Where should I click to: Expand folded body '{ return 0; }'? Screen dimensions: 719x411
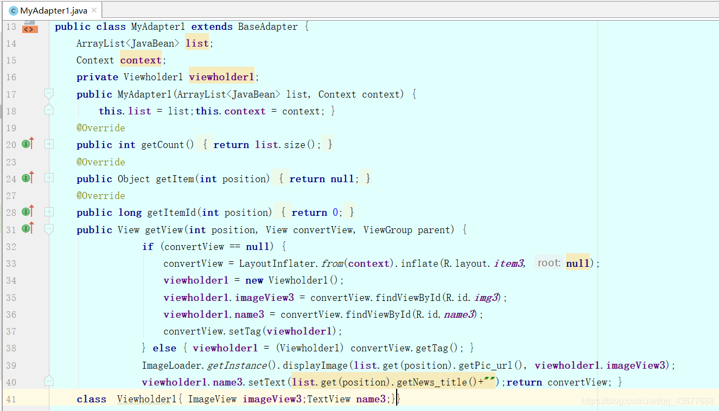coord(316,213)
